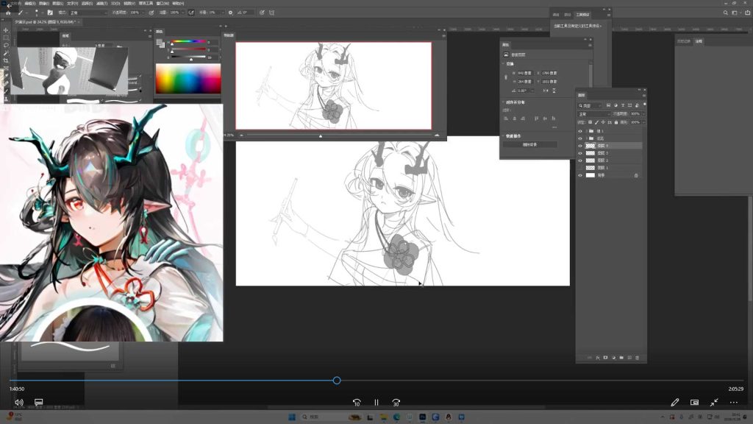Open the 图像 menu

[43, 4]
